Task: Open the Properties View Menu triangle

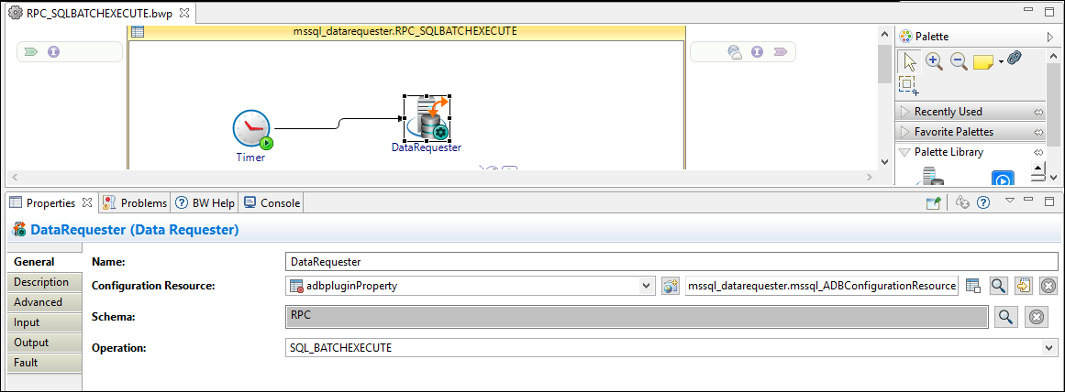Action: (x=1009, y=201)
